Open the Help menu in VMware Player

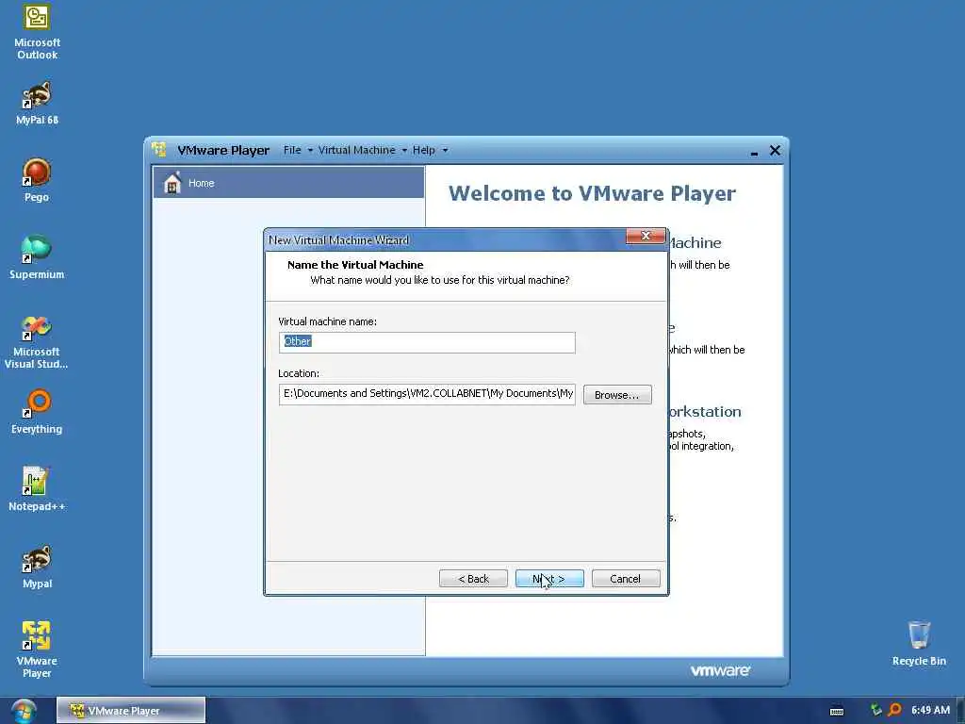(x=423, y=150)
